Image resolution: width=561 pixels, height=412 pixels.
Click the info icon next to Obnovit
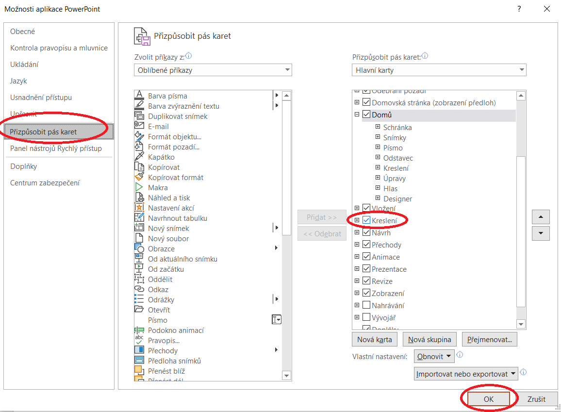pos(460,355)
